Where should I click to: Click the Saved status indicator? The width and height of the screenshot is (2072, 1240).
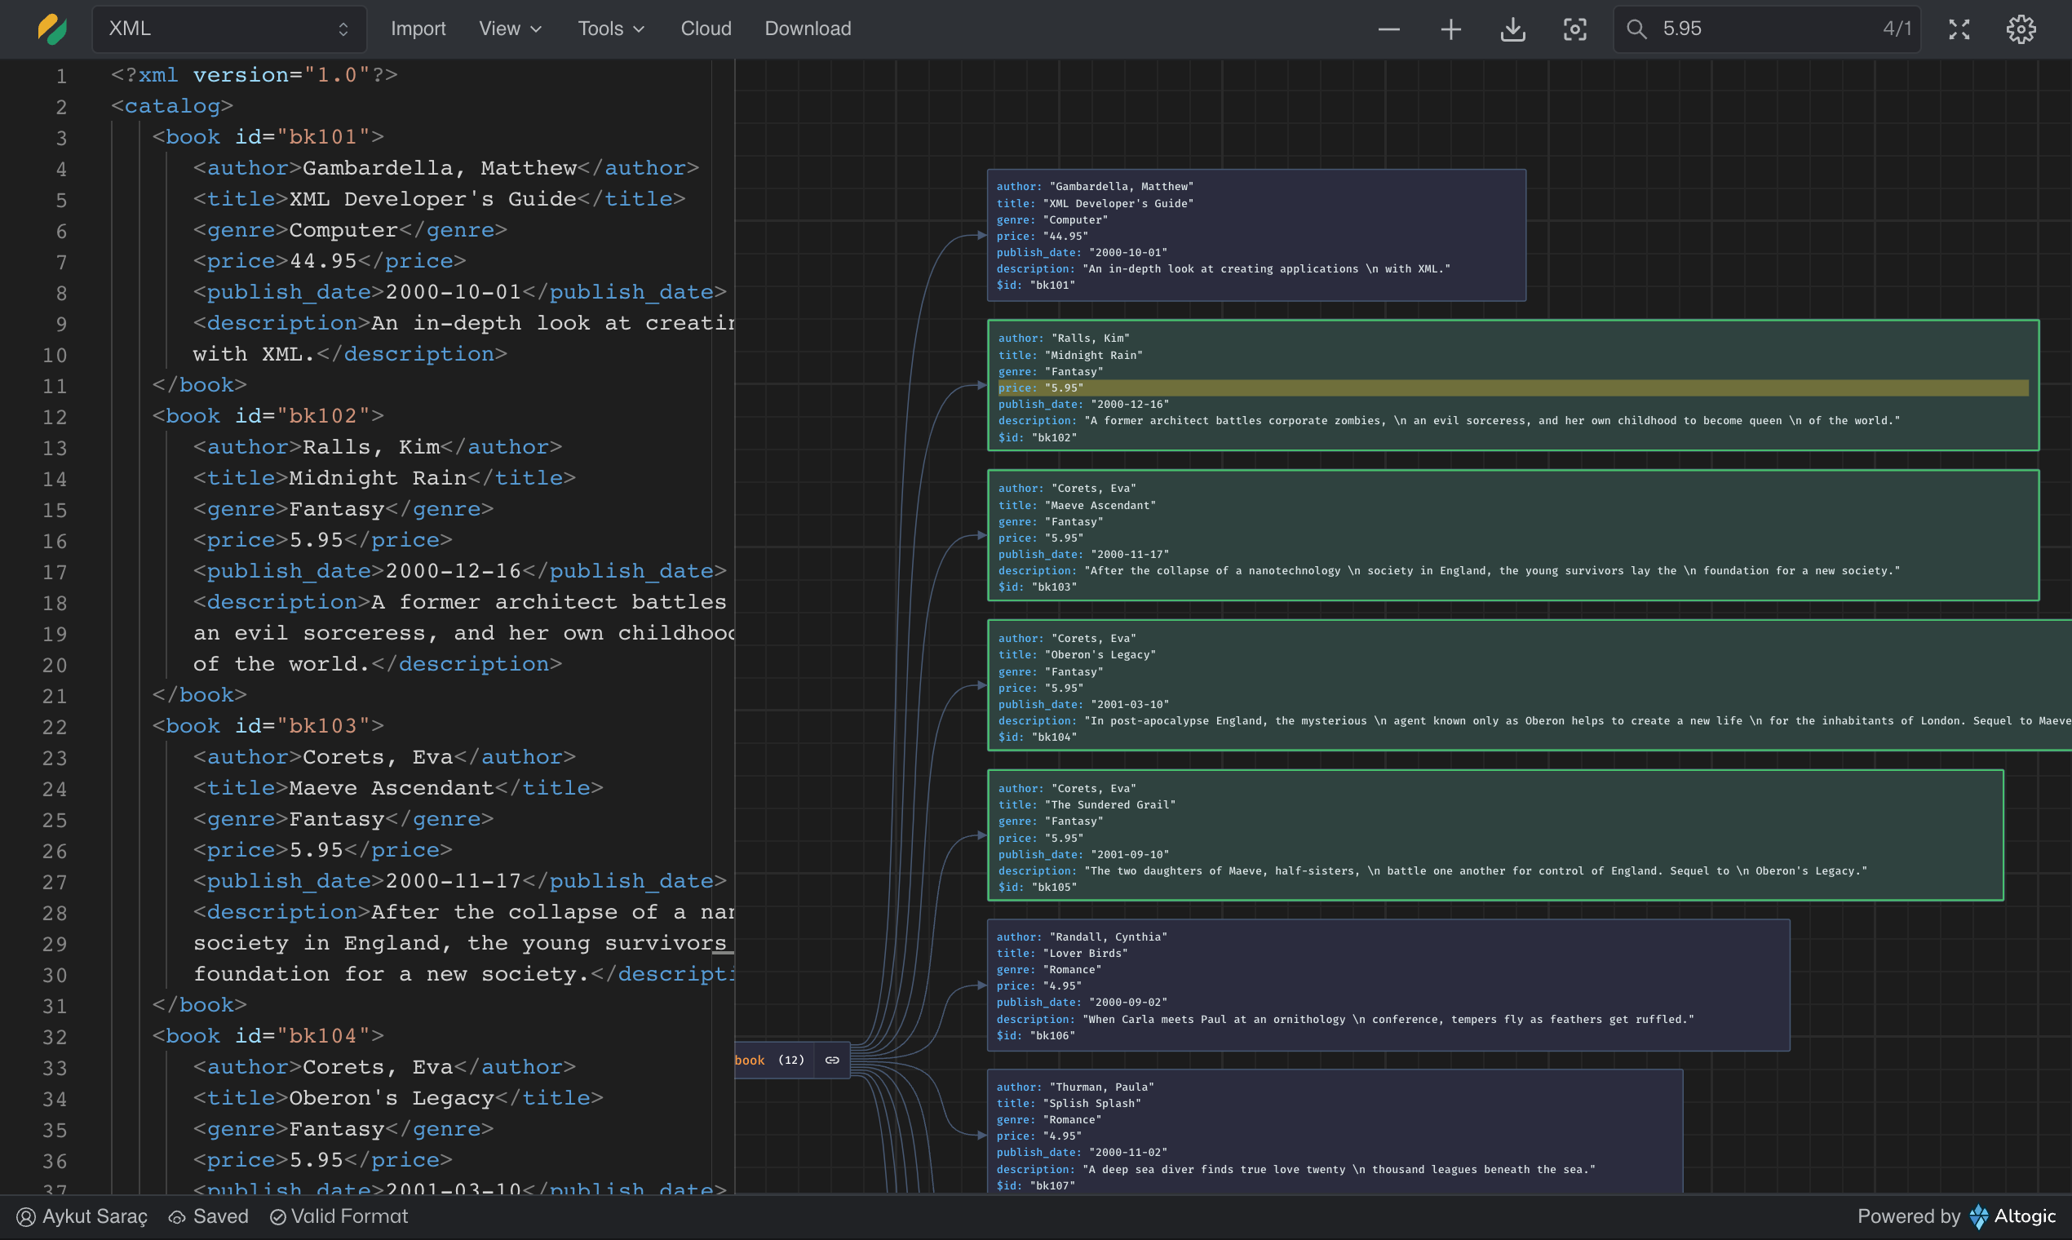pyautogui.click(x=209, y=1216)
